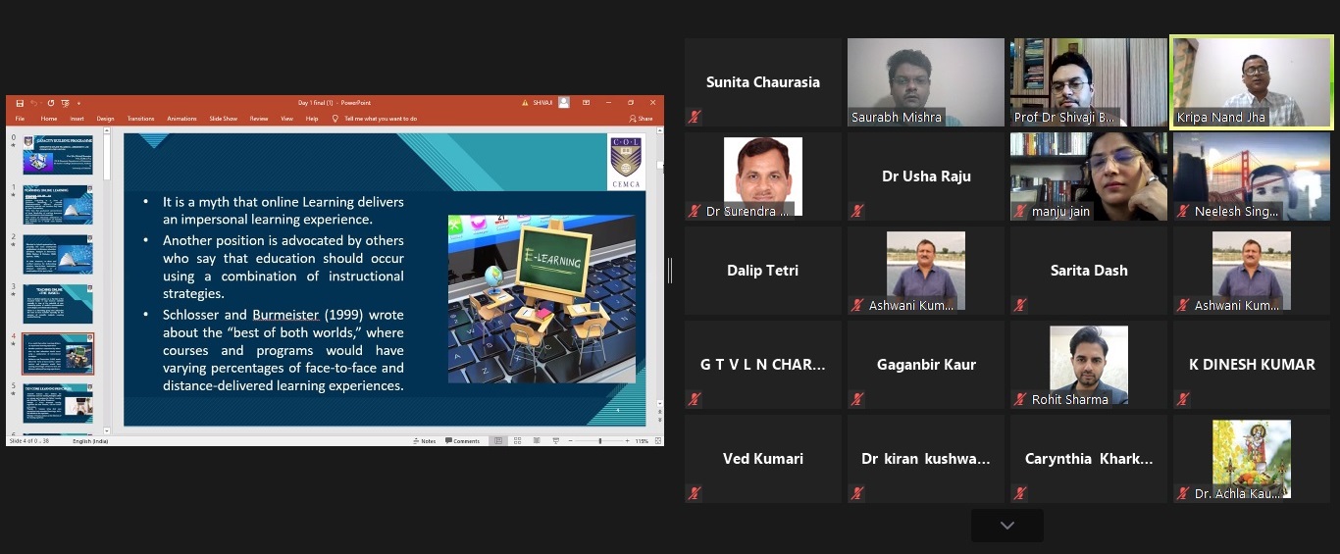Image resolution: width=1340 pixels, height=554 pixels.
Task: Open the Slide Show ribbon tab
Action: 223,119
